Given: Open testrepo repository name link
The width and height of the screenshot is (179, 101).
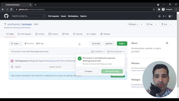Looking at the screenshot, I should (x=27, y=24).
